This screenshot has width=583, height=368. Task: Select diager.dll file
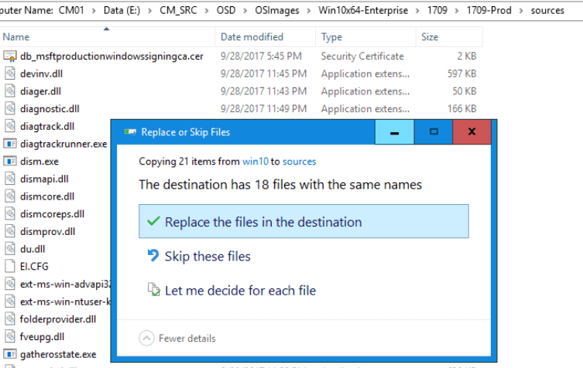click(x=40, y=91)
